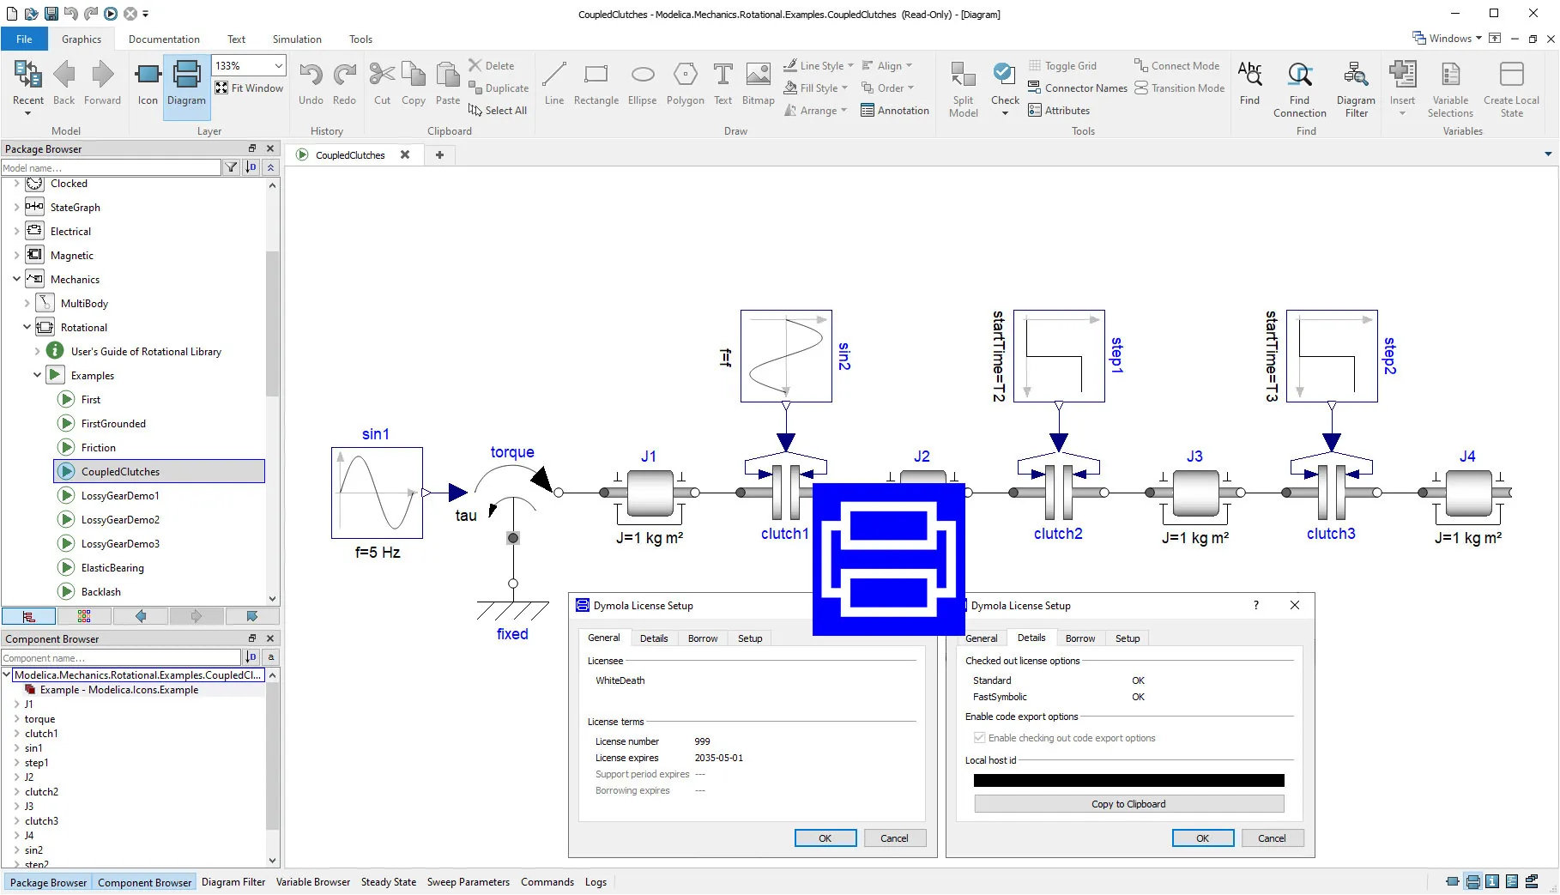Click the Modelica text layer icon in status bar

[x=1512, y=881]
